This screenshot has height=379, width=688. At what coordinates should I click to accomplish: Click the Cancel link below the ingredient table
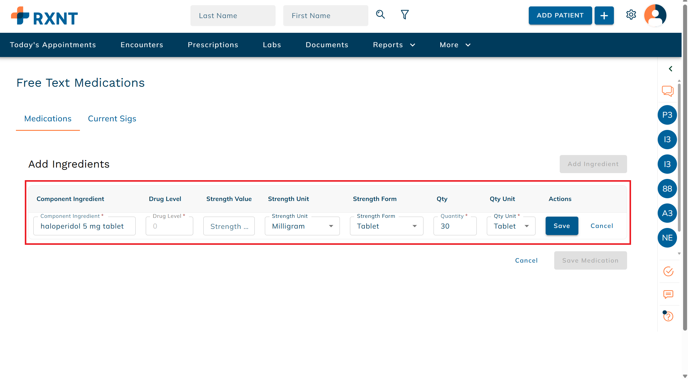(x=526, y=260)
